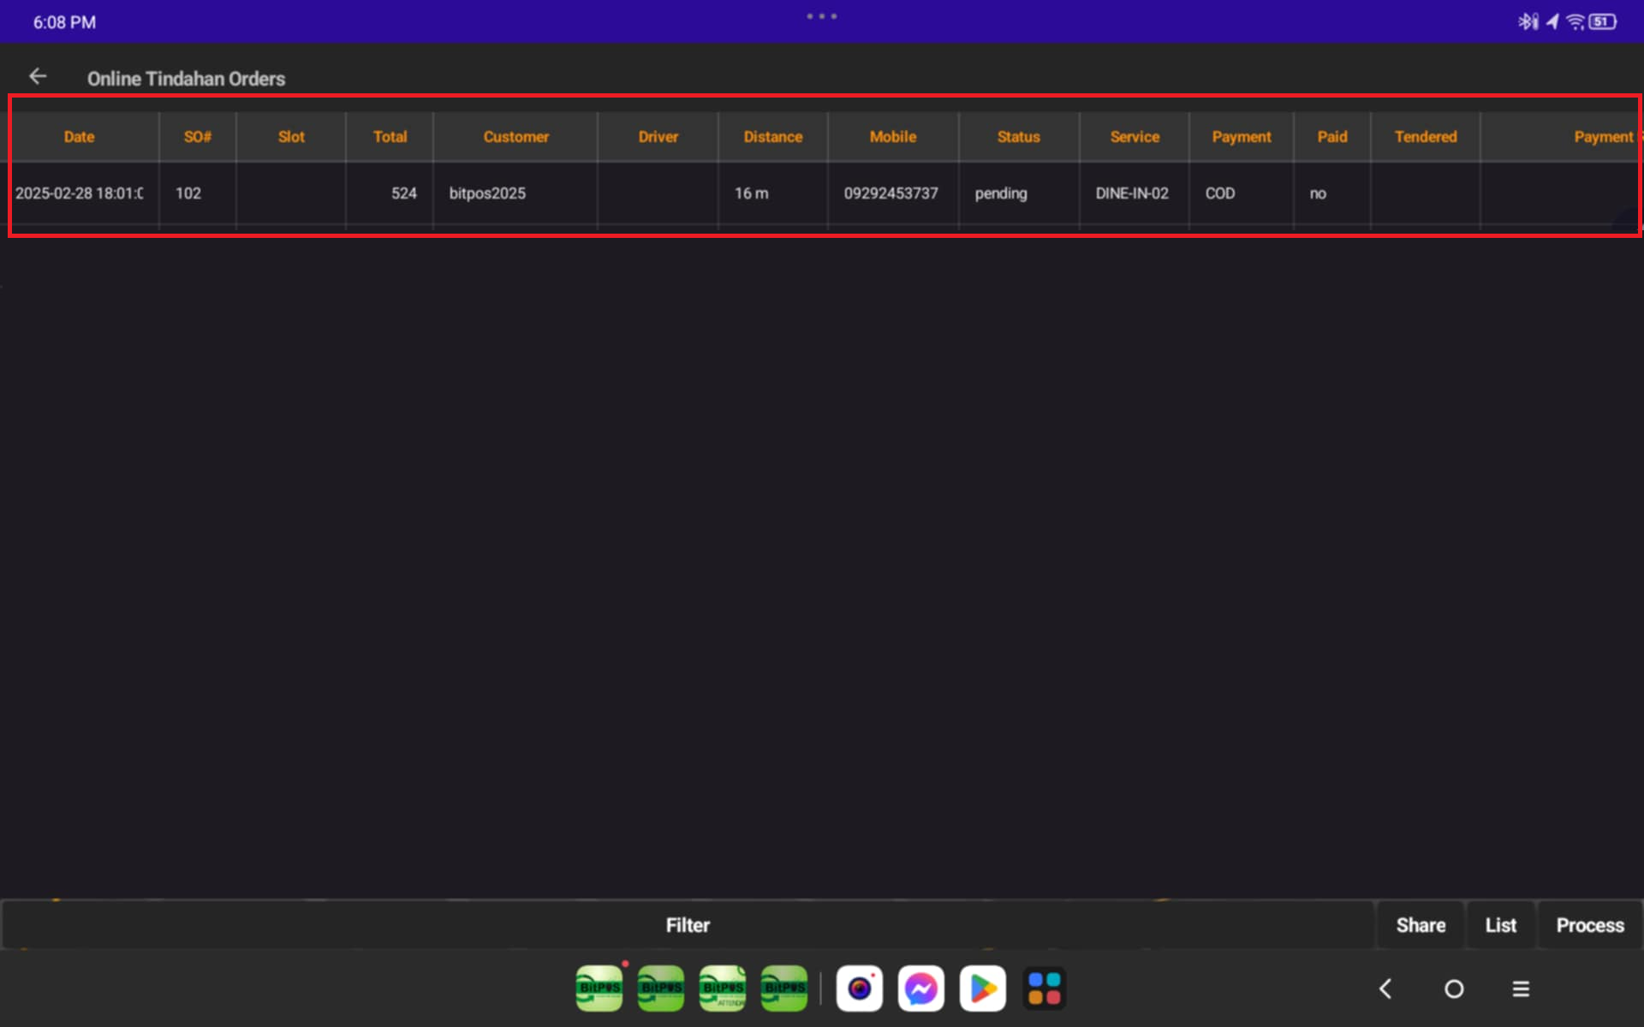The height and width of the screenshot is (1027, 1644).
Task: Select the distance value 16 m
Action: pyautogui.click(x=773, y=193)
